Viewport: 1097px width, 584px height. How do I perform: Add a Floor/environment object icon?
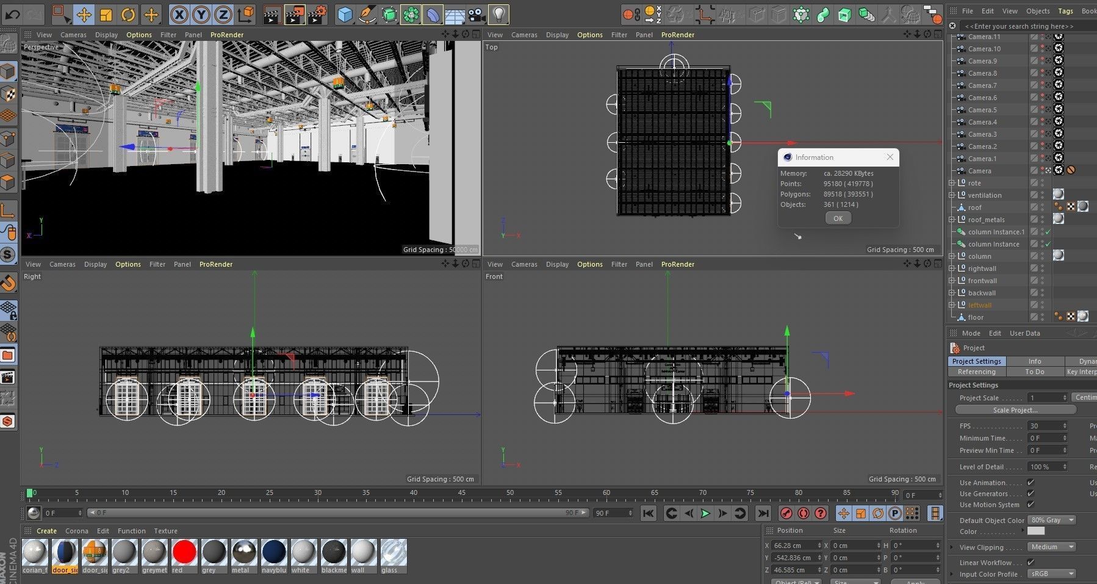[455, 14]
